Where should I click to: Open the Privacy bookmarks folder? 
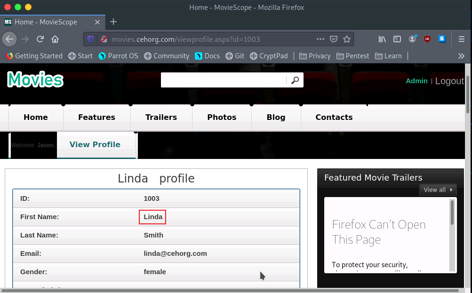pyautogui.click(x=315, y=56)
